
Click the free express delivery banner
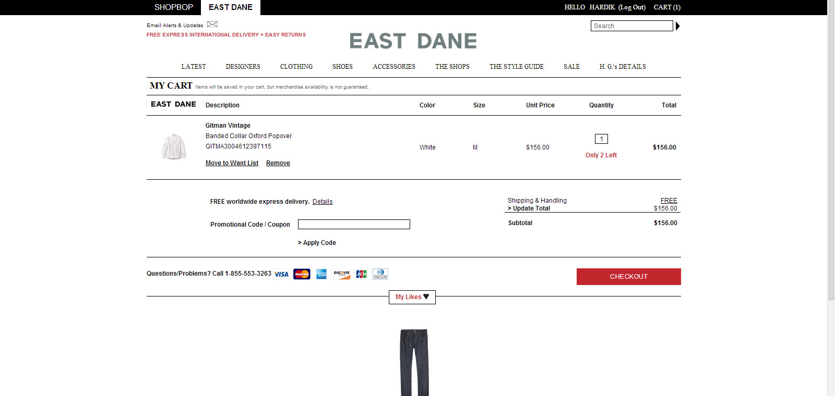click(226, 35)
